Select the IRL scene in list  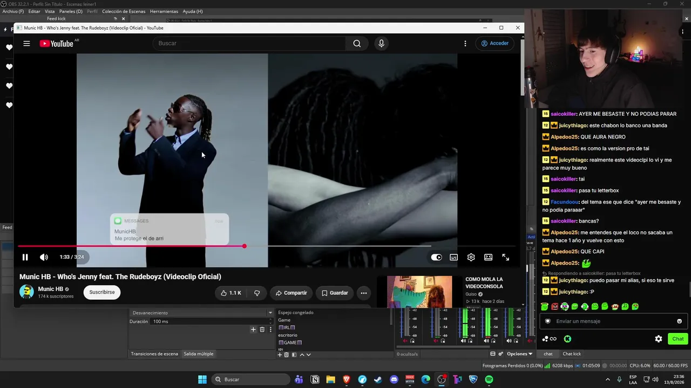287,328
